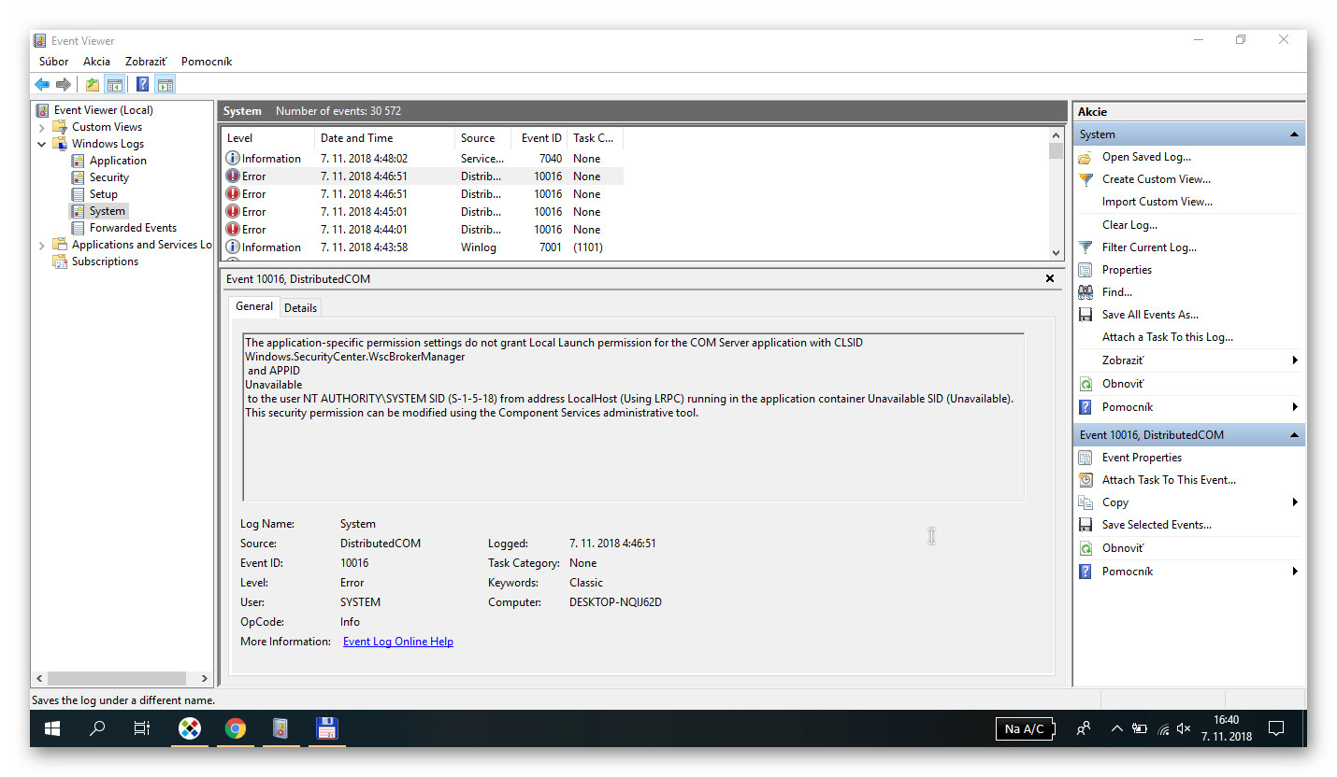
Task: Click the Up One Level toolbar icon
Action: click(92, 85)
